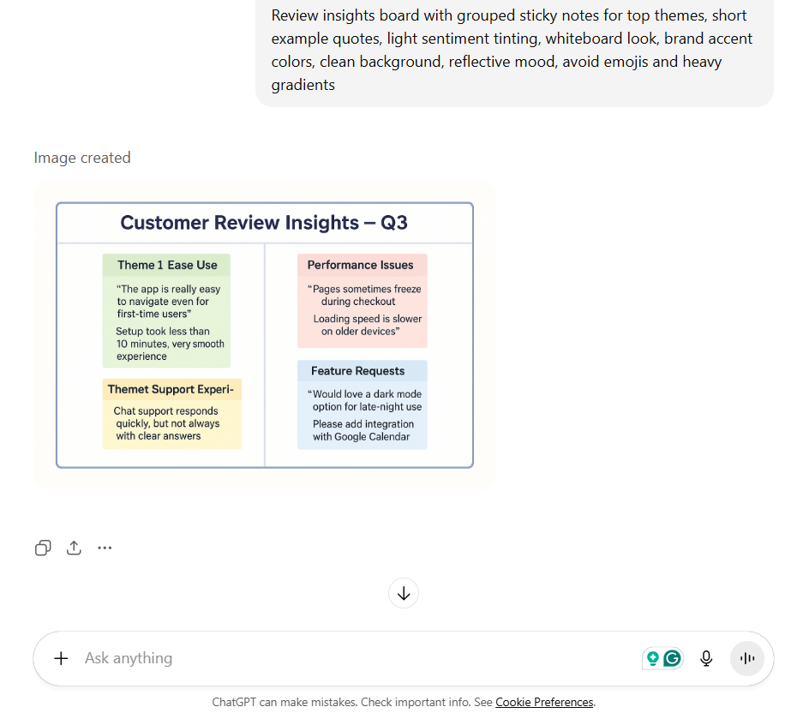This screenshot has height=713, width=797.
Task: Click the blue Feature Requests sticky note
Action: point(362,405)
